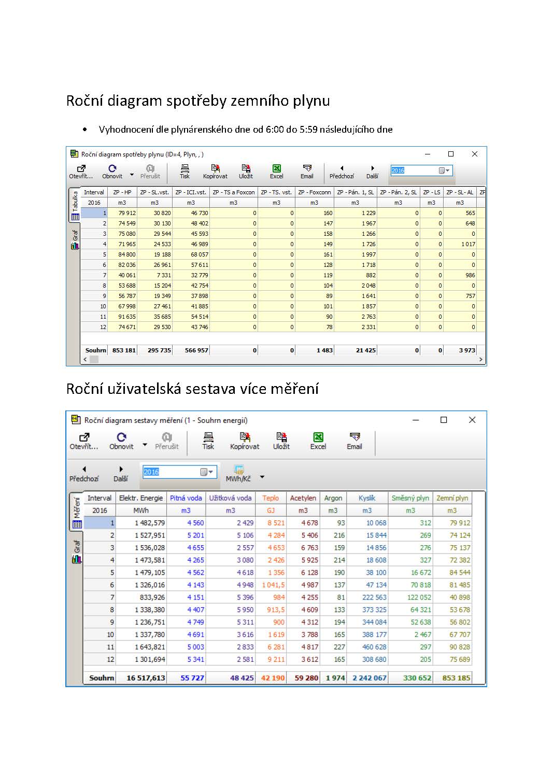
Task: Select Argon column header
Action: pos(333,498)
